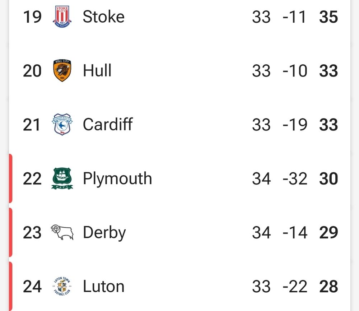This screenshot has width=359, height=311.
Task: Select the Cardiff team name
Action: coord(107,124)
